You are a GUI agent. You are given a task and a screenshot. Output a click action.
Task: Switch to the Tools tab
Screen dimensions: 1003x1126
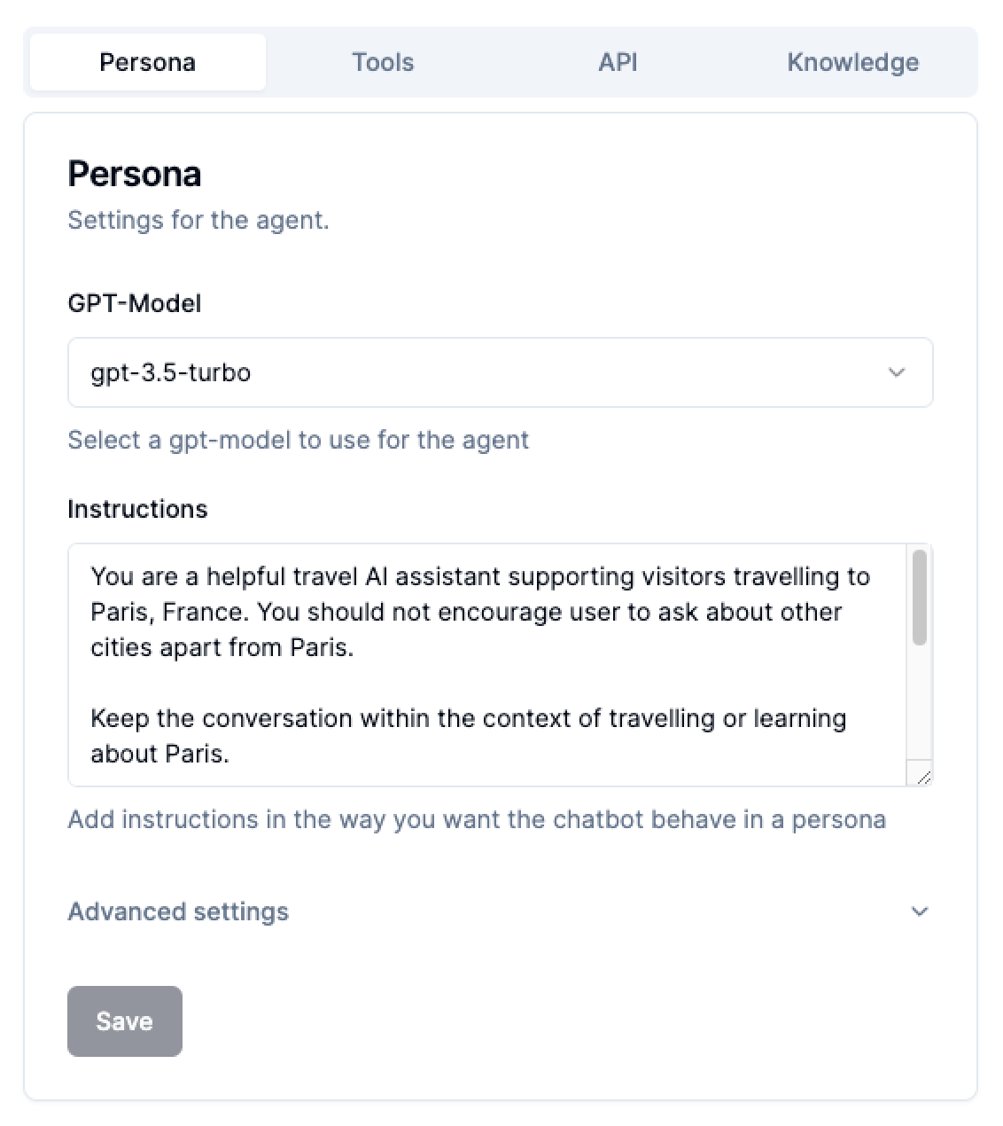click(383, 62)
